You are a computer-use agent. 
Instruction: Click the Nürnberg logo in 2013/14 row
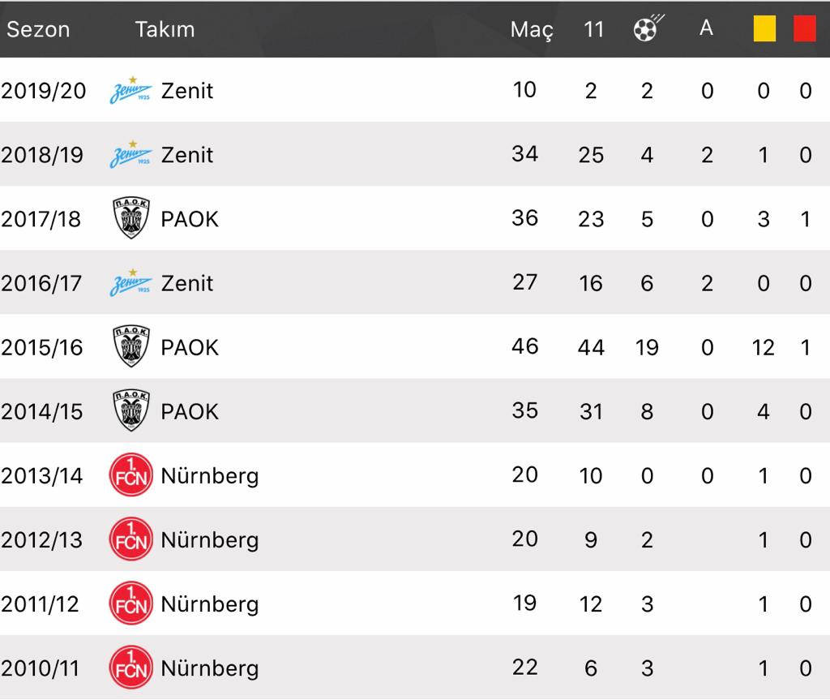[x=130, y=475]
